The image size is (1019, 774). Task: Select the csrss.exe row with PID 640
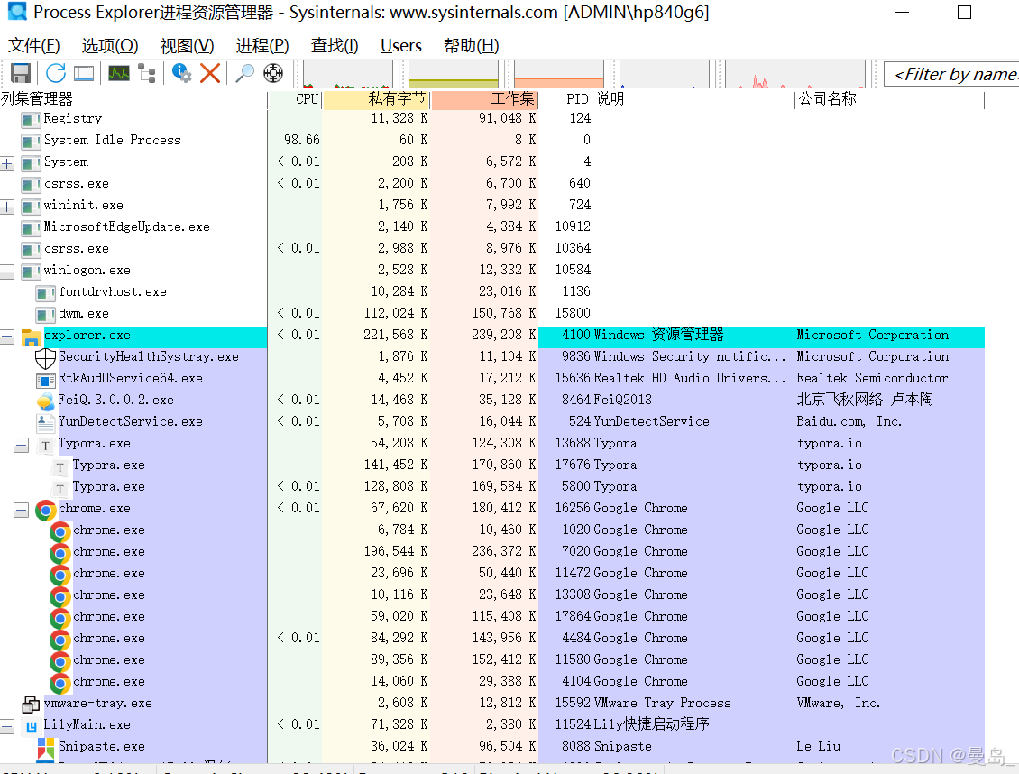point(492,183)
